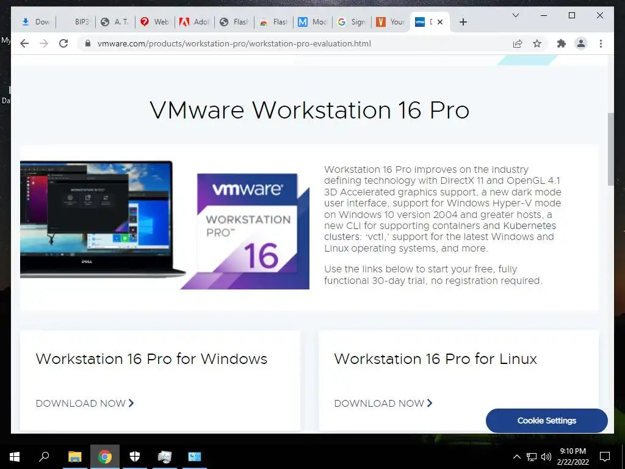This screenshot has width=625, height=469.
Task: Open Chrome three-dot menu
Action: pyautogui.click(x=601, y=43)
